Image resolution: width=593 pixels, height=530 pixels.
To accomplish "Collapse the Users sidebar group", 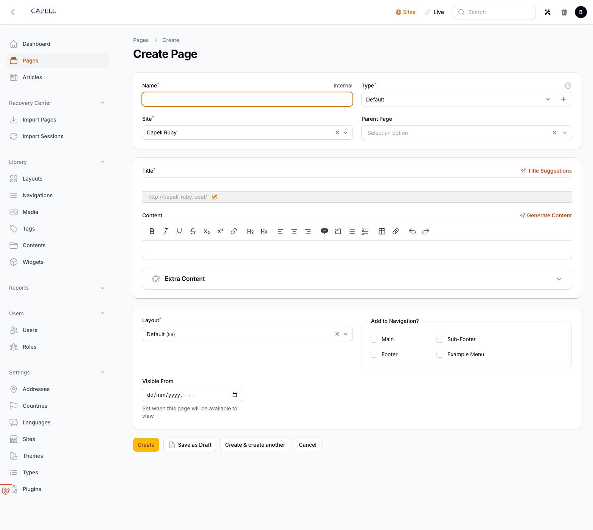I will pos(102,313).
